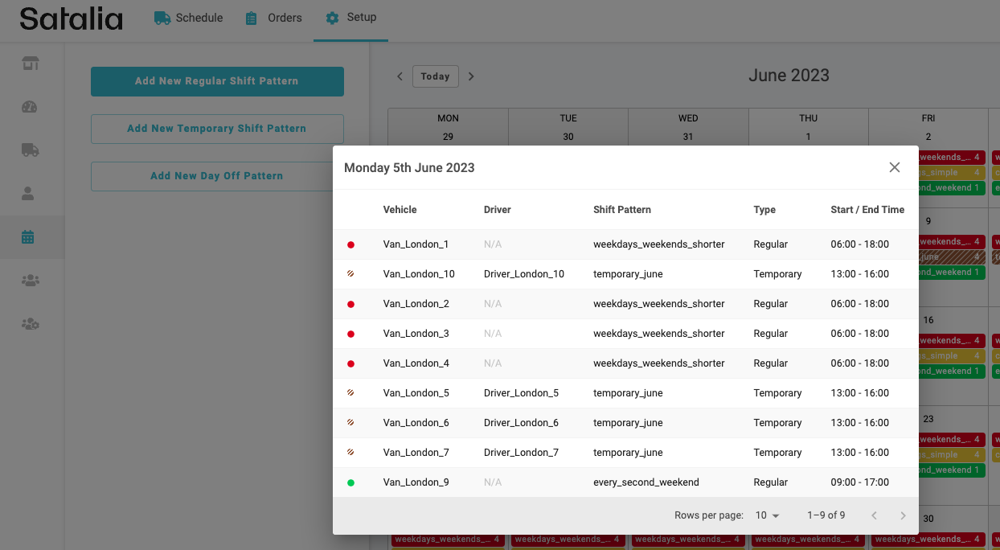Click Add New Temporary Shift Pattern button
Viewport: 1000px width, 550px height.
pos(217,129)
